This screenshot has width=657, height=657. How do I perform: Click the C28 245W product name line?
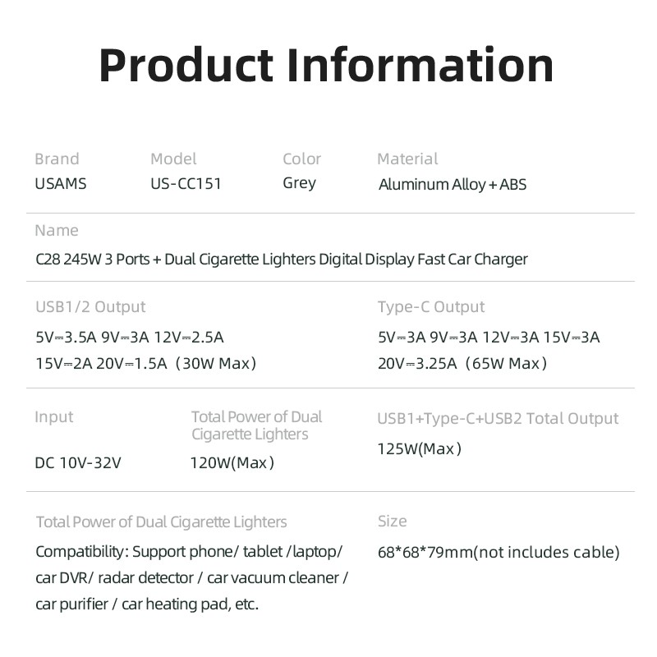coord(281,260)
